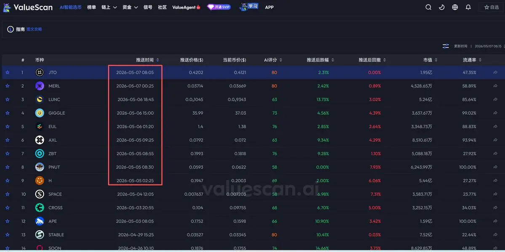Favorite LUNC with its star

[8, 99]
